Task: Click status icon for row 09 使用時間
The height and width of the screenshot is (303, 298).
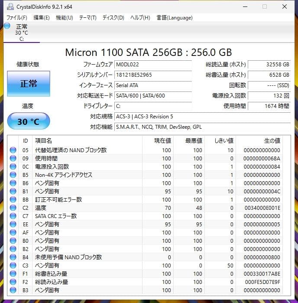Action: coord(13,158)
